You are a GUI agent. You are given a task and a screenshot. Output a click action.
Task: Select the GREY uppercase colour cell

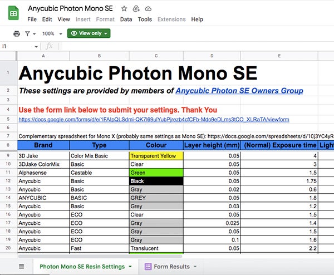[x=156, y=198]
